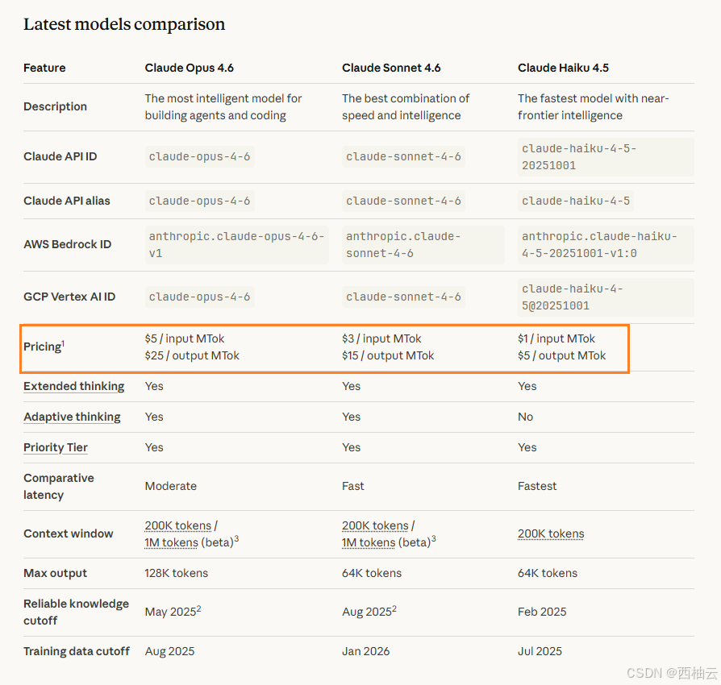Click the '$5 / input MTok' price

coord(185,338)
